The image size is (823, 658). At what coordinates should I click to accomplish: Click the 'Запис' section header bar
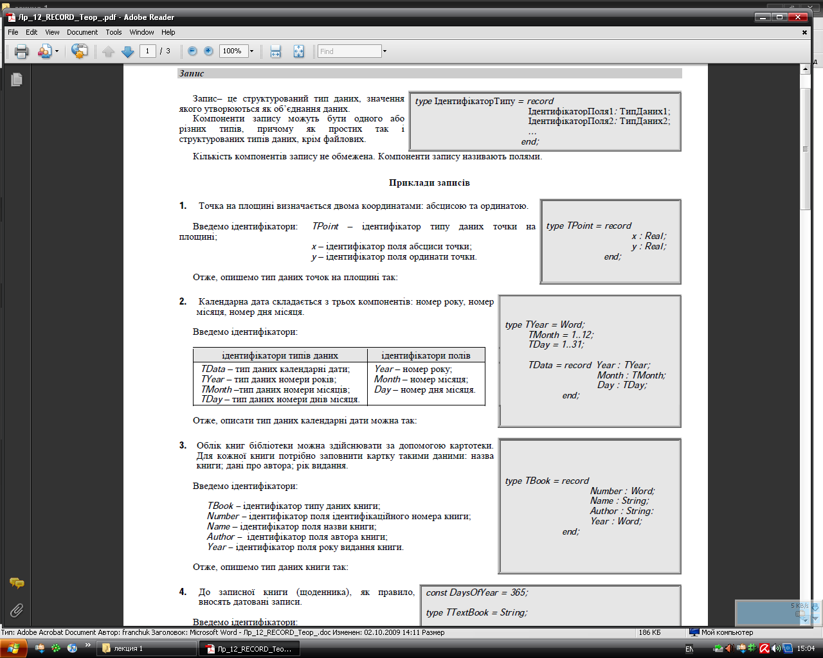[430, 73]
